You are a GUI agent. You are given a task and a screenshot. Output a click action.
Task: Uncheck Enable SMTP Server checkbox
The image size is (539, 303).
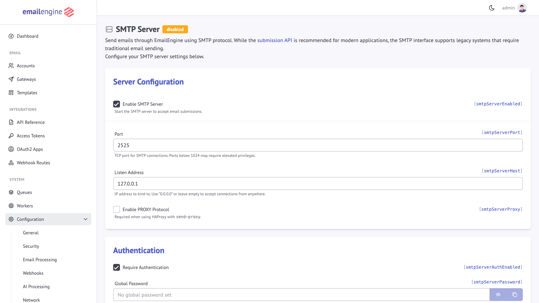117,104
